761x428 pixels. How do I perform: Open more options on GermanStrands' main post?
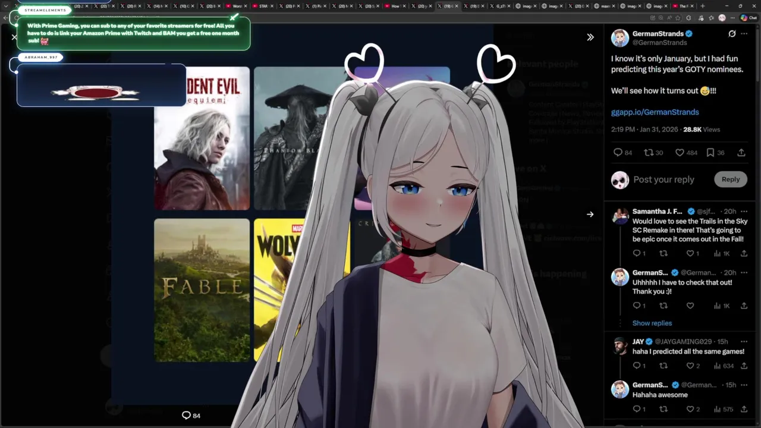pos(744,34)
